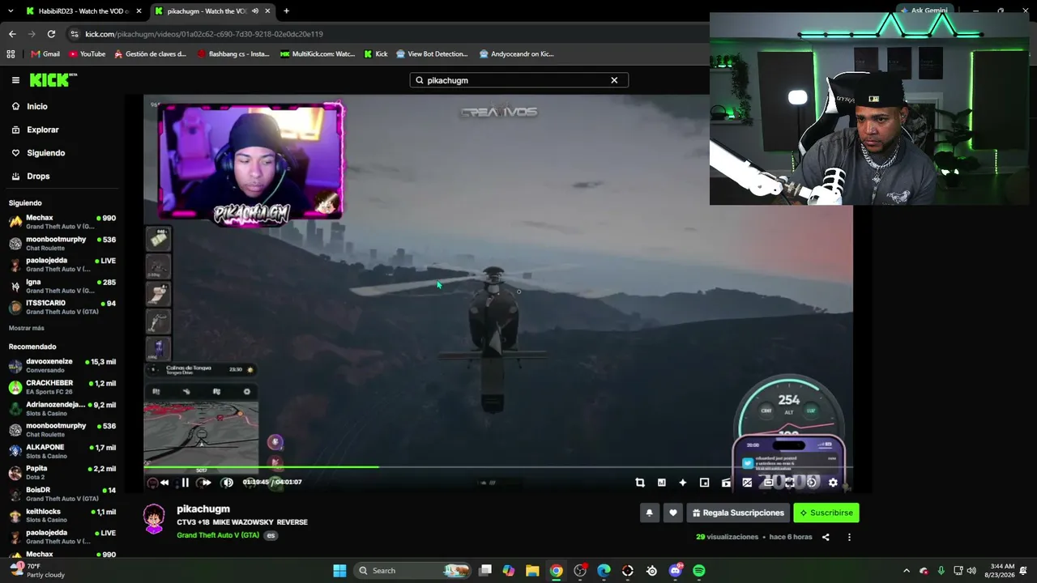Screen dimensions: 1037x583
Task: Open Mechax channel in the Siguiendo list
Action: 62,222
